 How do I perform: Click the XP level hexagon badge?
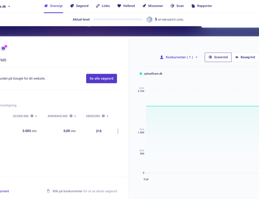[x=149, y=20]
